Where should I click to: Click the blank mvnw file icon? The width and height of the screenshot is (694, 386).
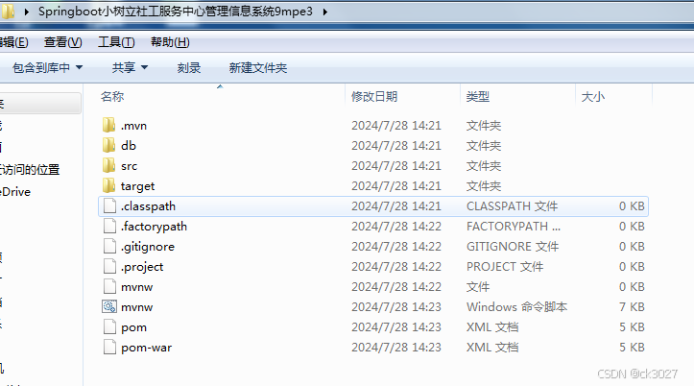point(109,287)
